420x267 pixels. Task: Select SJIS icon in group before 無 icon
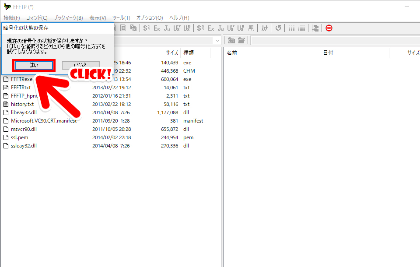200,28
